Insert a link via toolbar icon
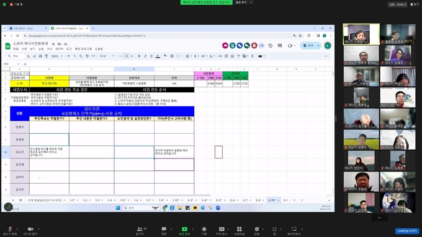Screen dimensions: 422x237 (220, 56)
